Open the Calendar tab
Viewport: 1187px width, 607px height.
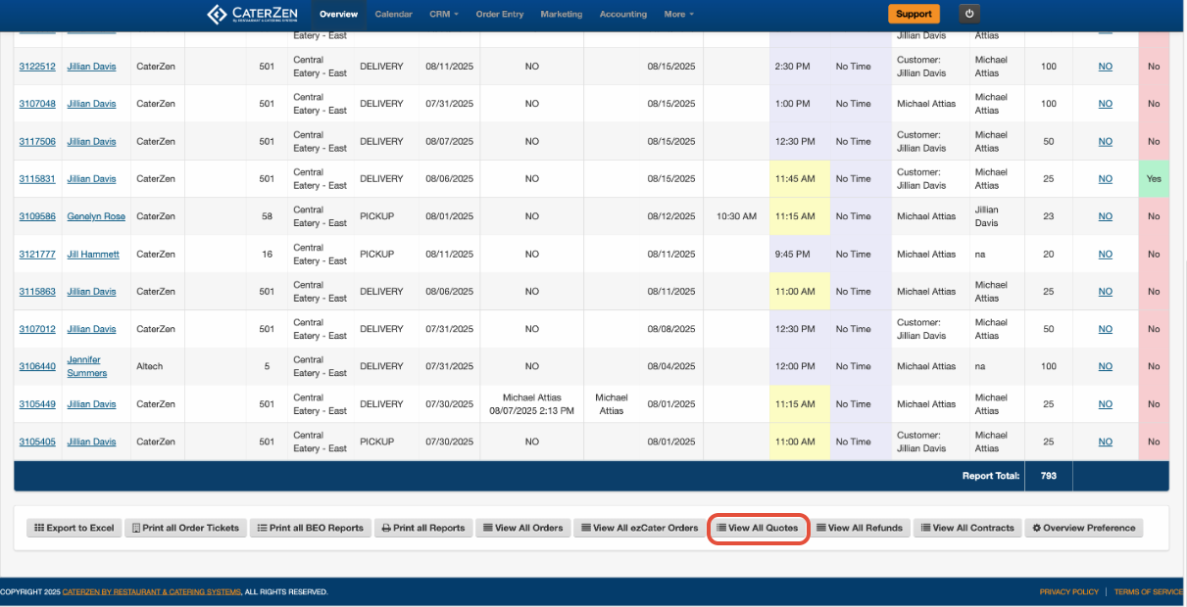point(393,14)
